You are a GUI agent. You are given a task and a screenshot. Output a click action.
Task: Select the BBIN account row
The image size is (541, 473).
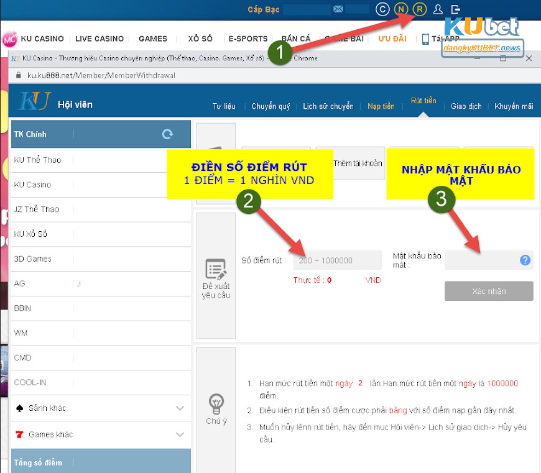[101, 308]
